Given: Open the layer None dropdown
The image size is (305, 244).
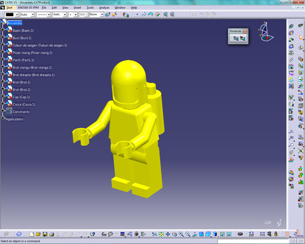Looking at the screenshot, I should (x=102, y=15).
